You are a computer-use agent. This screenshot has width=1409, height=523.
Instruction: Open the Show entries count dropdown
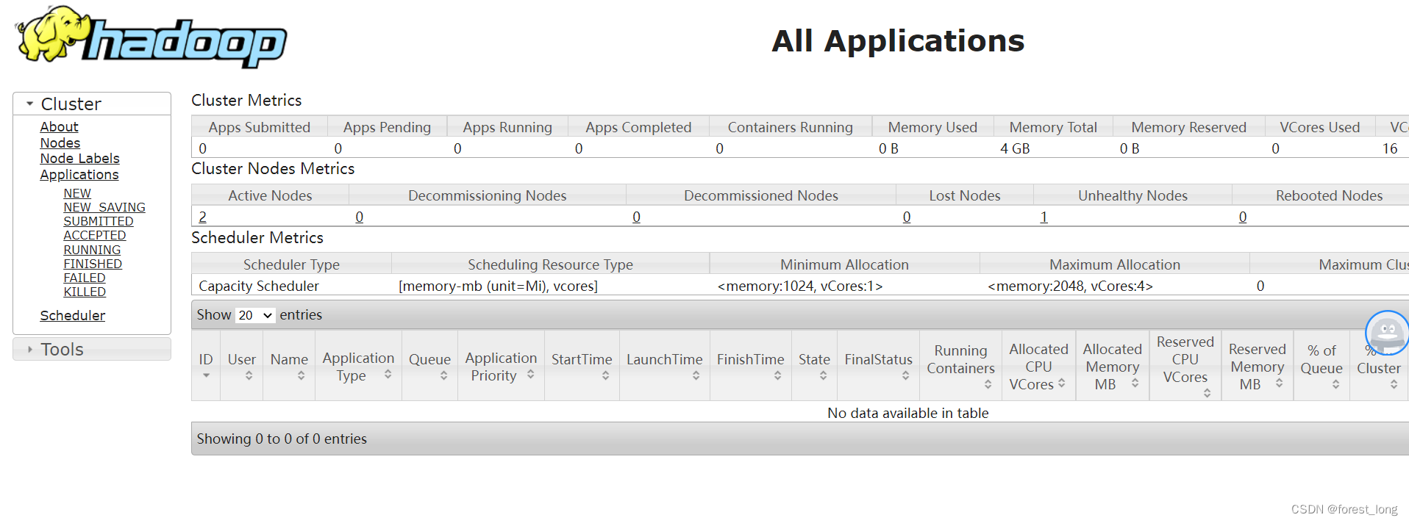pos(254,315)
